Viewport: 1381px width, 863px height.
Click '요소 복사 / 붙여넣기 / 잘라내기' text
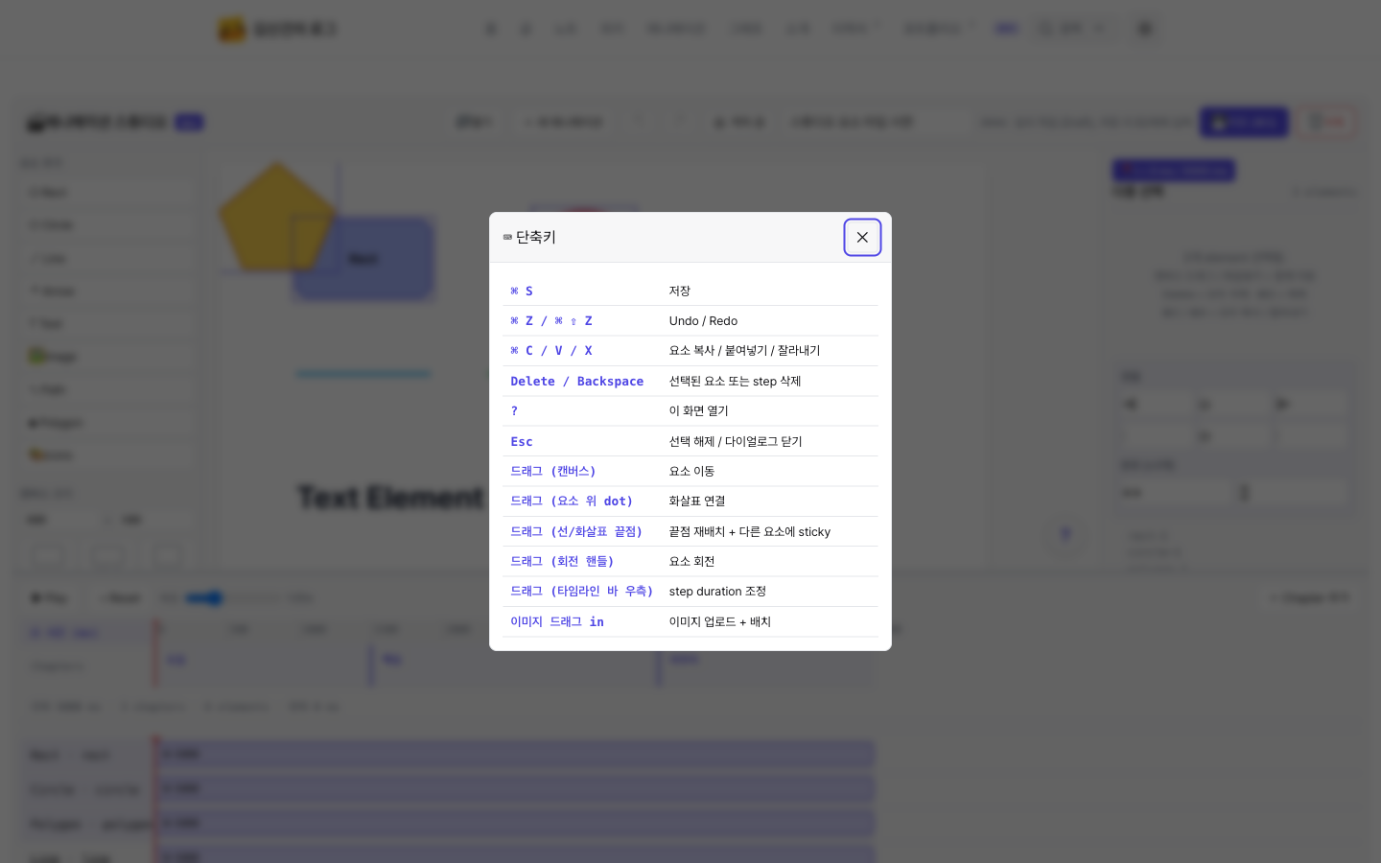(x=744, y=351)
